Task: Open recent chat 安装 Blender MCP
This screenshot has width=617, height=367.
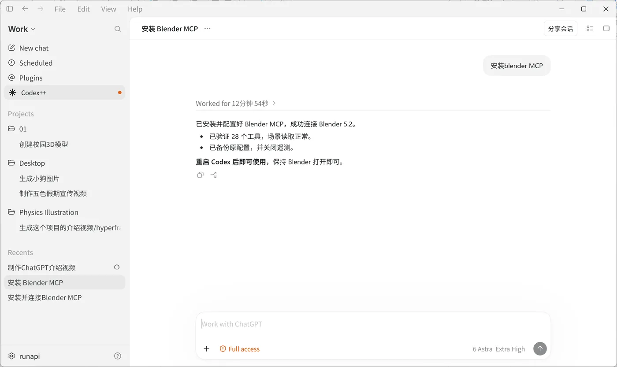Action: [x=64, y=282]
